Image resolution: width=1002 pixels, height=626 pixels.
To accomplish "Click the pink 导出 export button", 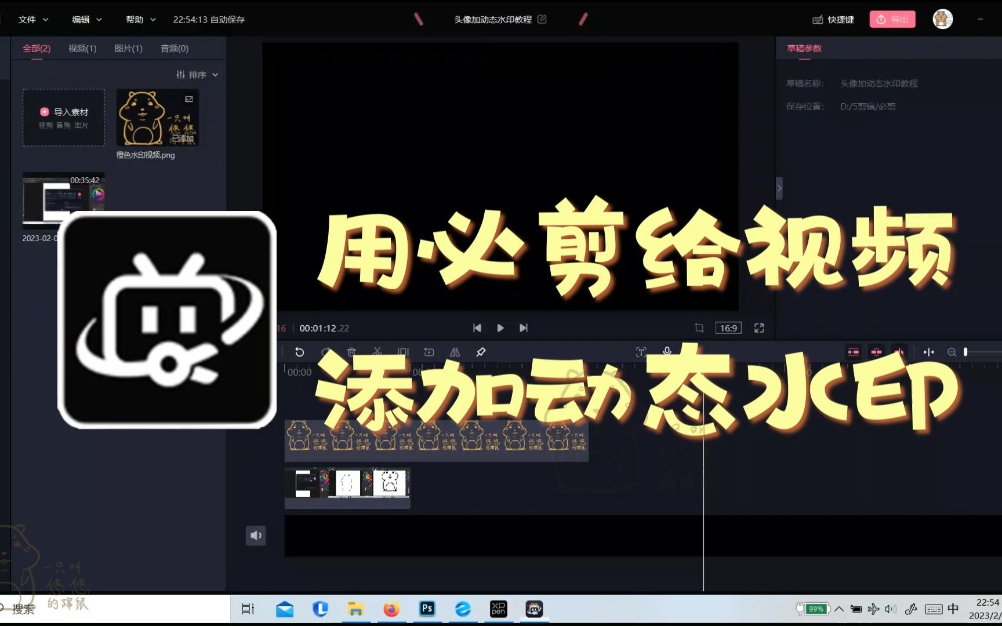I will click(x=892, y=19).
